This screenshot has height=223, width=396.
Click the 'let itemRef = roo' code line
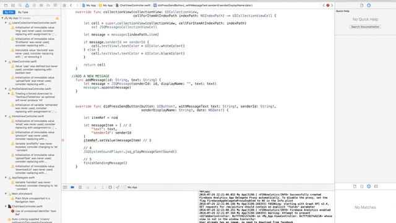100,118
